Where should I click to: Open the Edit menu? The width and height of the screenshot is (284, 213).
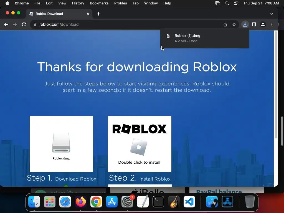pyautogui.click(x=49, y=3)
